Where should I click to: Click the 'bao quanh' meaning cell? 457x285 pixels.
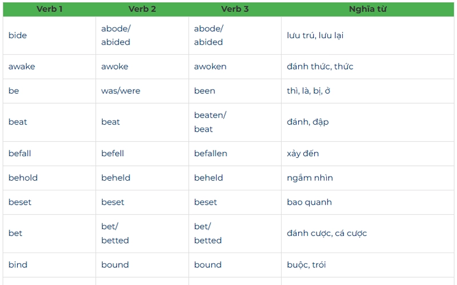[x=367, y=202]
